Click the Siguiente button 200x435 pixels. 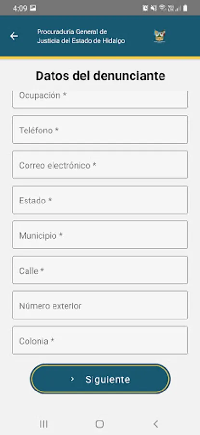(x=100, y=379)
